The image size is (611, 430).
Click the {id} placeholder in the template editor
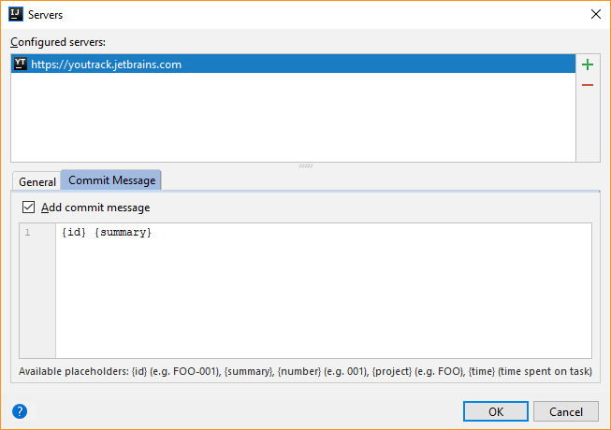point(75,232)
